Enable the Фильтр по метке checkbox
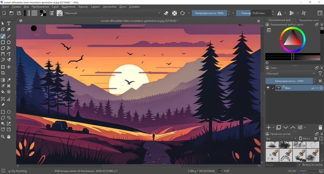The image size is (324, 174). point(299,165)
